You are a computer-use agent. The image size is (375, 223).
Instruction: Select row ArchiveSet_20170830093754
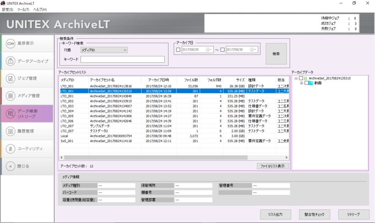click(174, 136)
